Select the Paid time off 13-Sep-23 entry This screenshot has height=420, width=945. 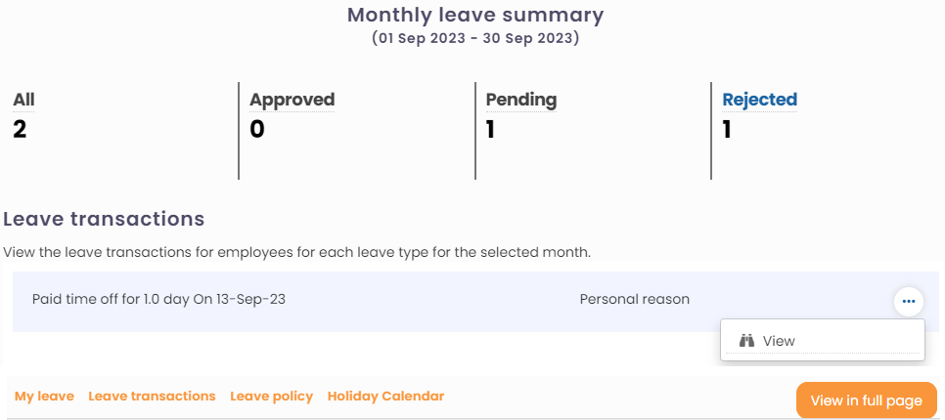click(158, 299)
